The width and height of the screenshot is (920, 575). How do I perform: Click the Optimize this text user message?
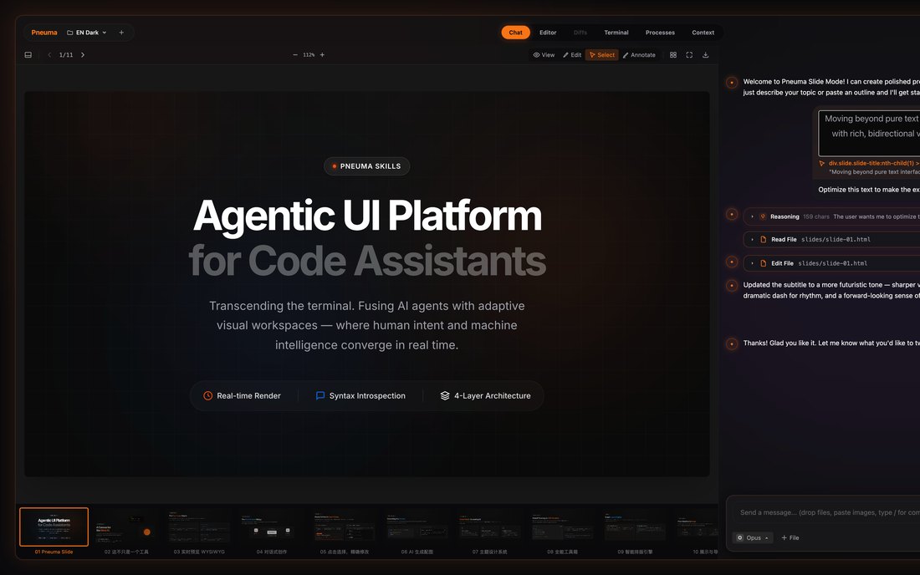click(x=869, y=190)
